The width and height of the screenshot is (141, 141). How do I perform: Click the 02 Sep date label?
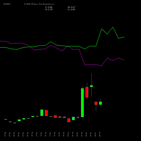14,134
